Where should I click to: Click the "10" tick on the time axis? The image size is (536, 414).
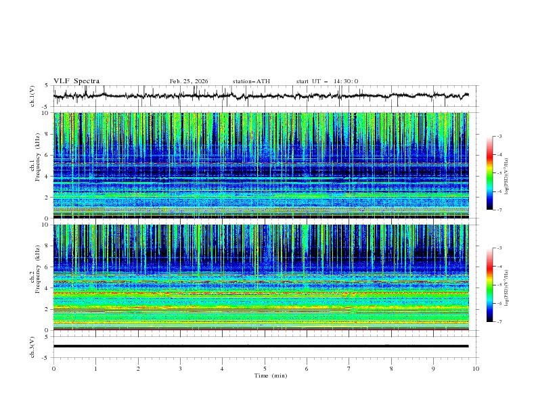[476, 369]
